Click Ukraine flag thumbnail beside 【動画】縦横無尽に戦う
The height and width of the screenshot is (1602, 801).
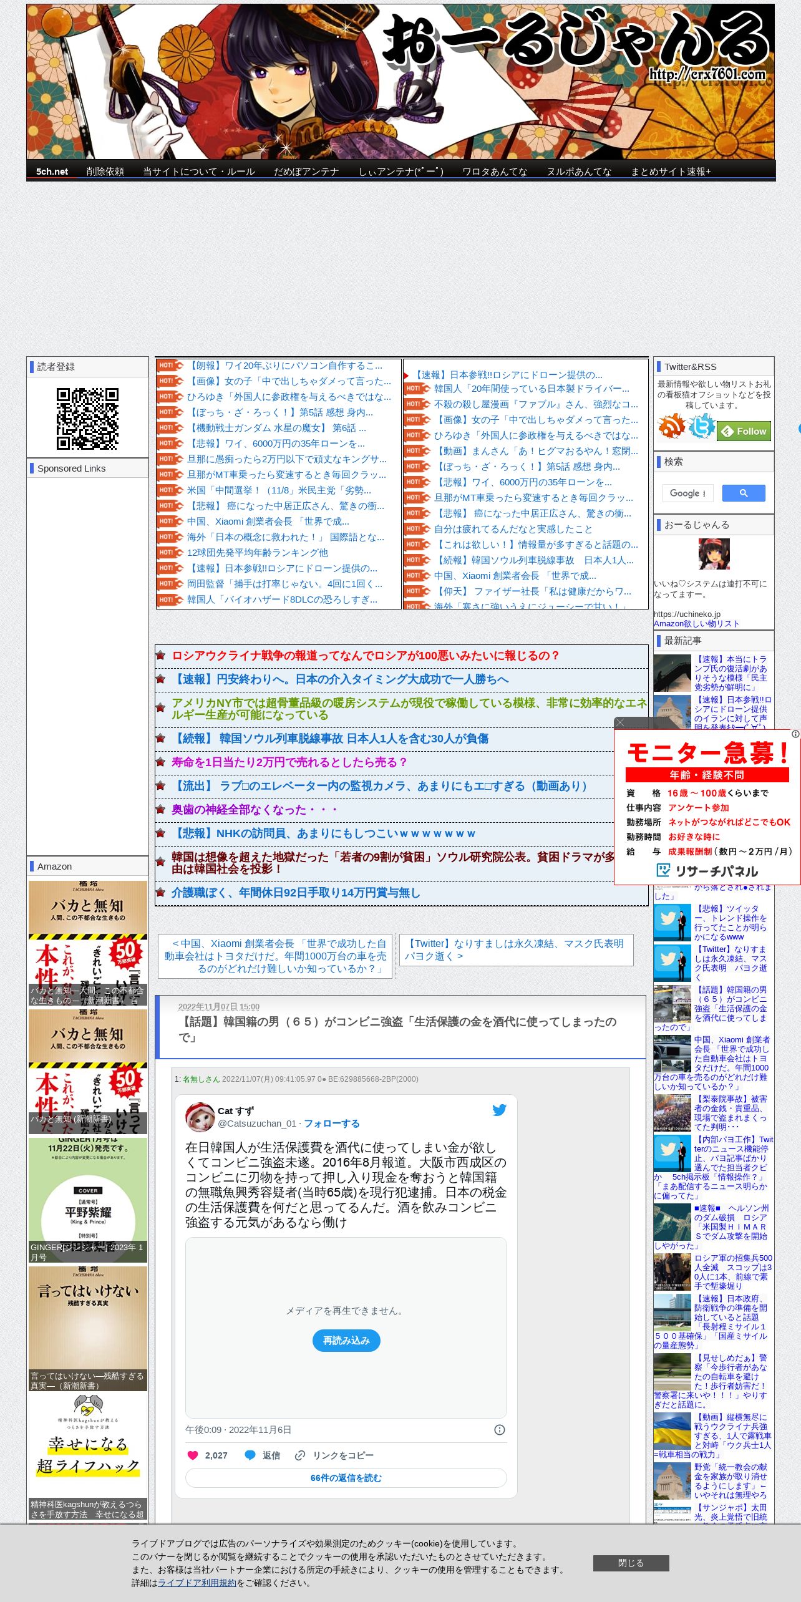672,1431
